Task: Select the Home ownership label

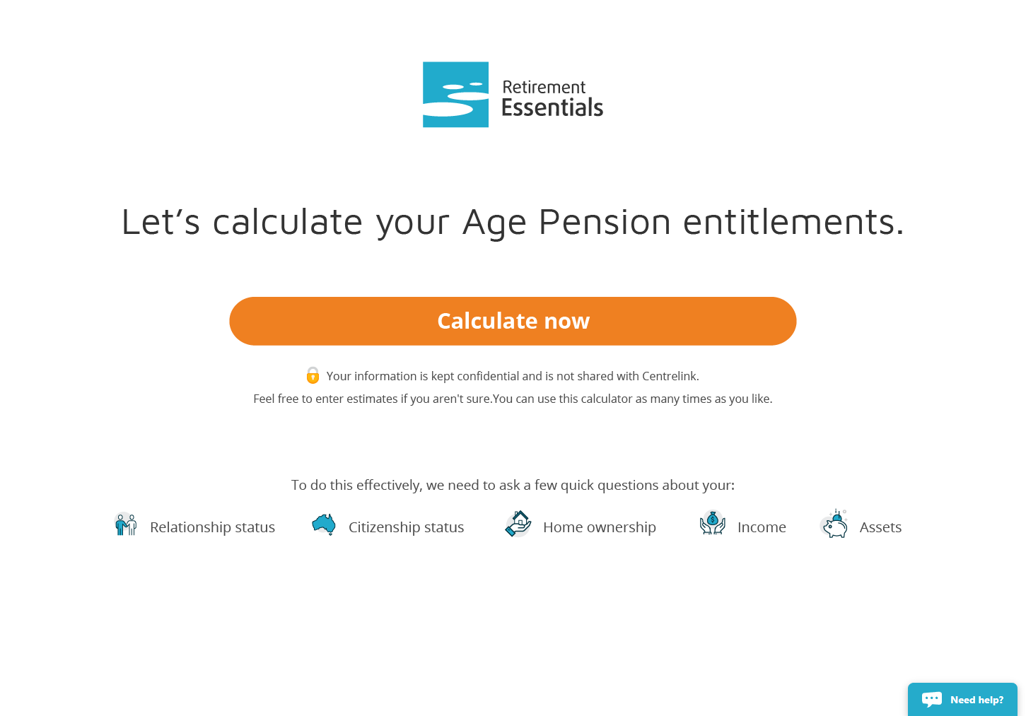Action: click(599, 527)
